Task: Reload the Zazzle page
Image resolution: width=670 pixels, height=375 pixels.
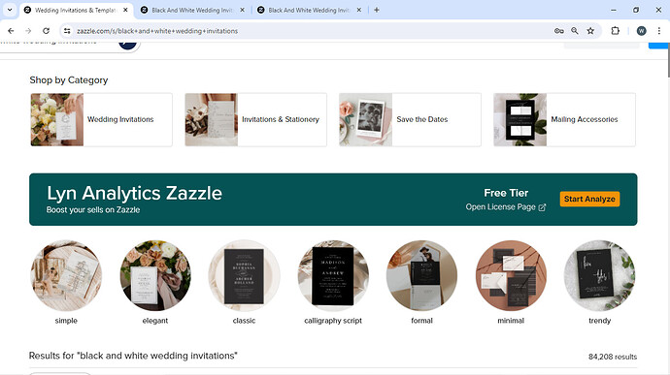Action: (x=47, y=31)
